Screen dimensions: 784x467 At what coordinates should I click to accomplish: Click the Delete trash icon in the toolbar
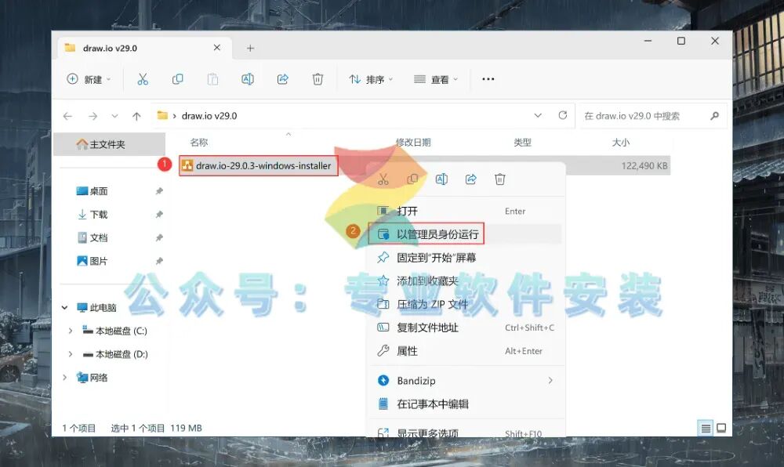pos(318,79)
